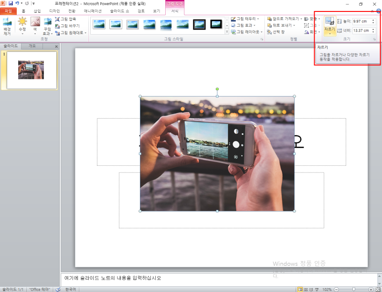Open the Size (크기) group dialog launcher

point(374,39)
